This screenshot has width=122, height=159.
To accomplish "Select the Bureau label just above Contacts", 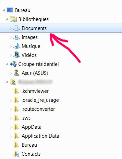I will (29, 145).
